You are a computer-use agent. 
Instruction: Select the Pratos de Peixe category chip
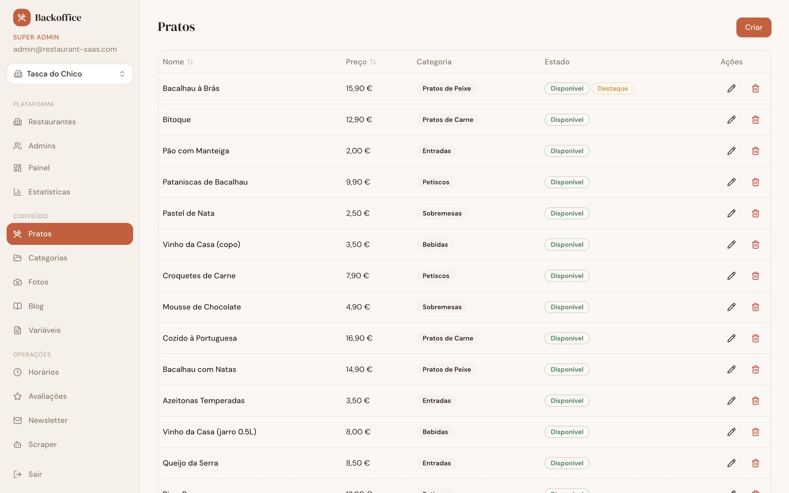(447, 88)
